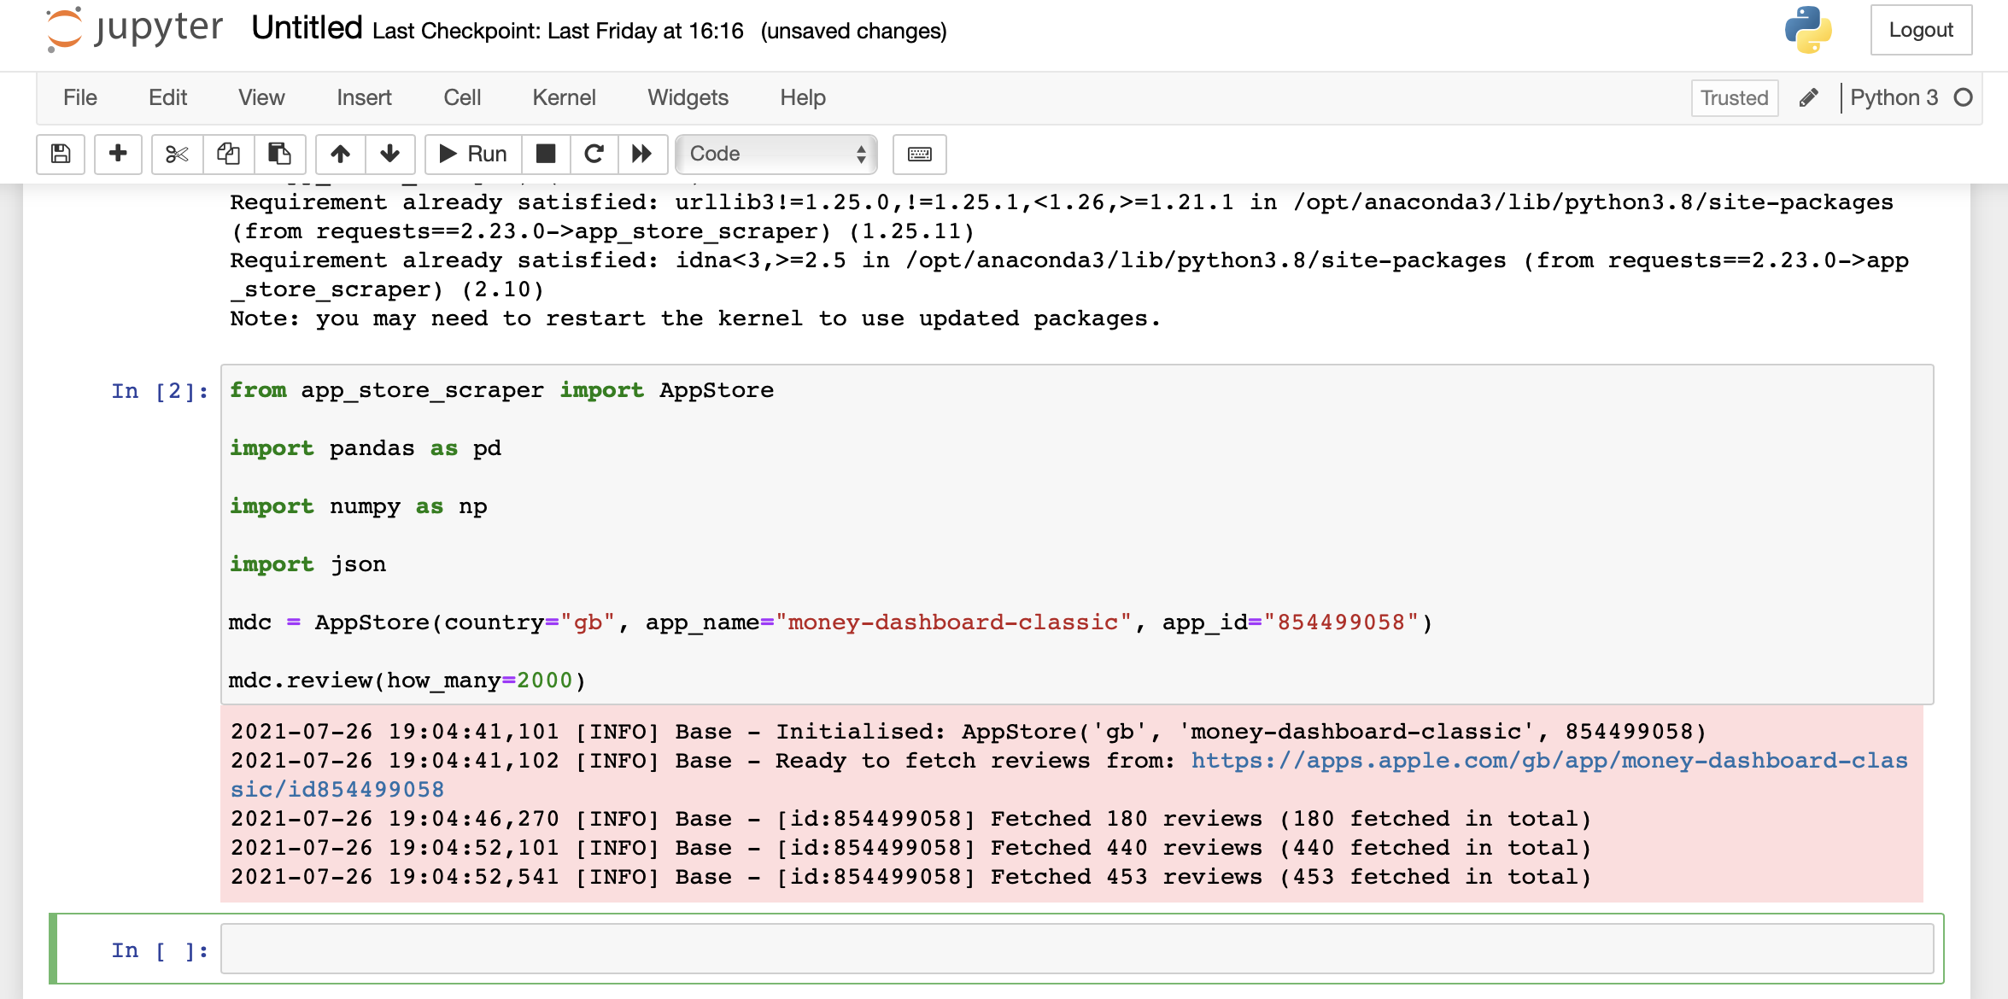Copy the selected cell with the copy icon
This screenshot has width=2008, height=999.
click(227, 155)
